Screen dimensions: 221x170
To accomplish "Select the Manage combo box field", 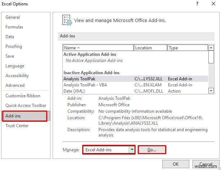I will tap(109, 149).
